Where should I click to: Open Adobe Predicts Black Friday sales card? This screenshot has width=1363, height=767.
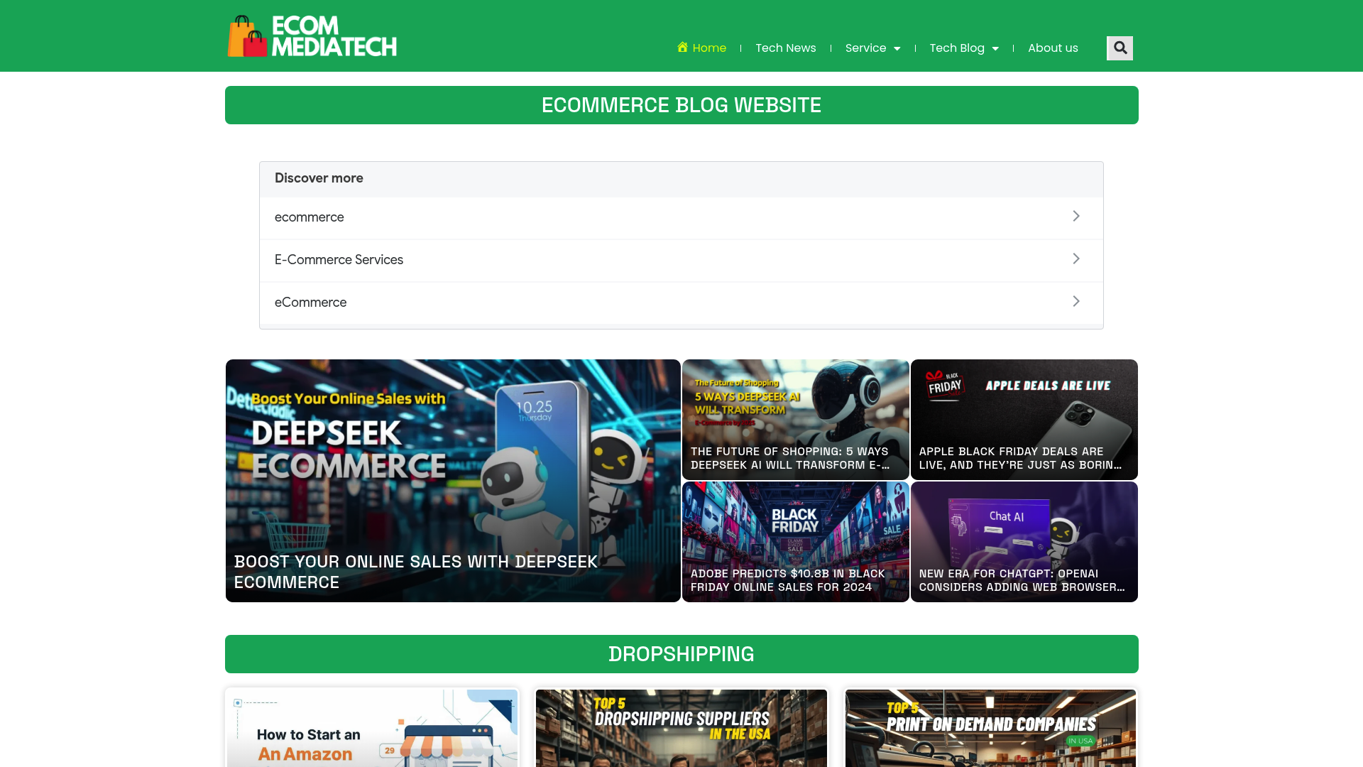click(795, 542)
